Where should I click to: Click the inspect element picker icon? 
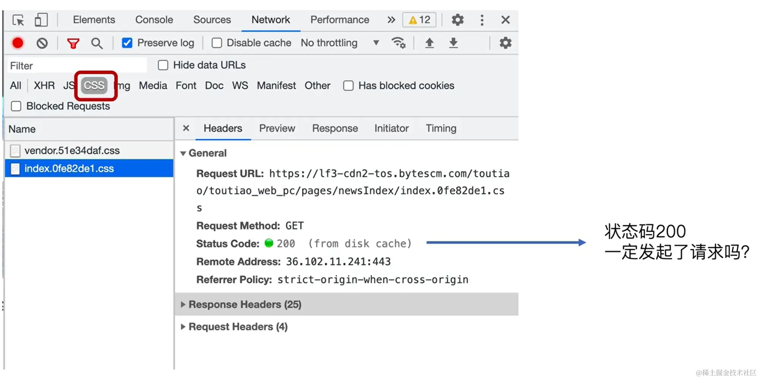[x=18, y=20]
